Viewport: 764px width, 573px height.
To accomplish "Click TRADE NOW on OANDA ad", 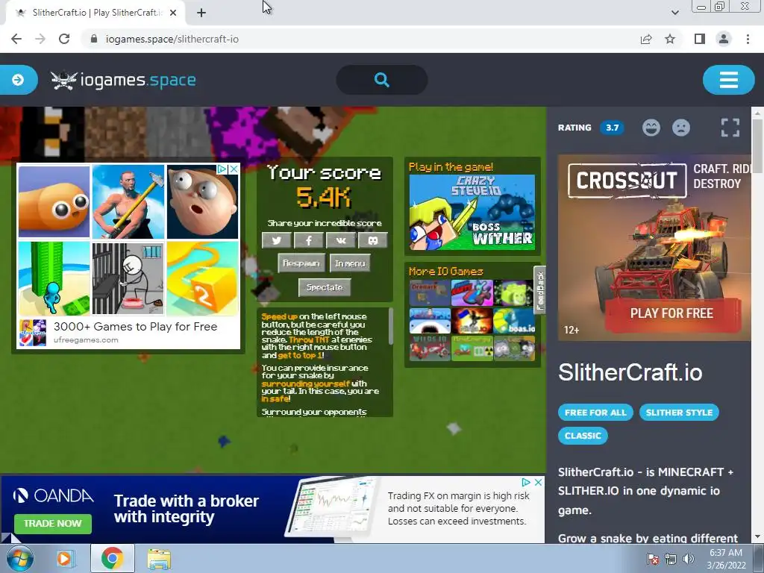I will coord(53,523).
